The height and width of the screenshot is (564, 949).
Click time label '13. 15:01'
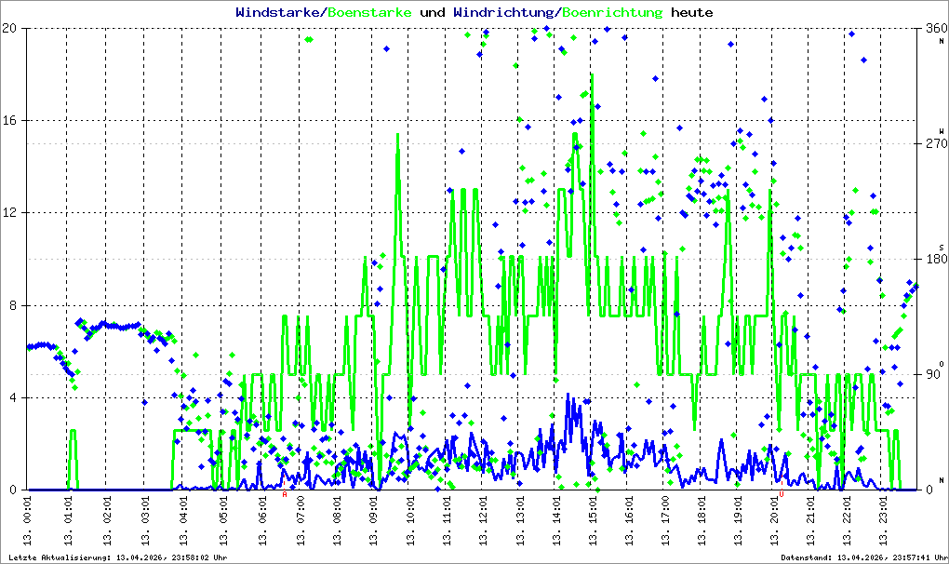(x=593, y=520)
